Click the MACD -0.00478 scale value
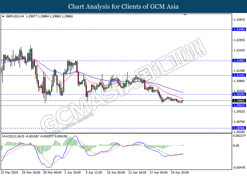This screenshot has height=176, width=247. point(239,168)
